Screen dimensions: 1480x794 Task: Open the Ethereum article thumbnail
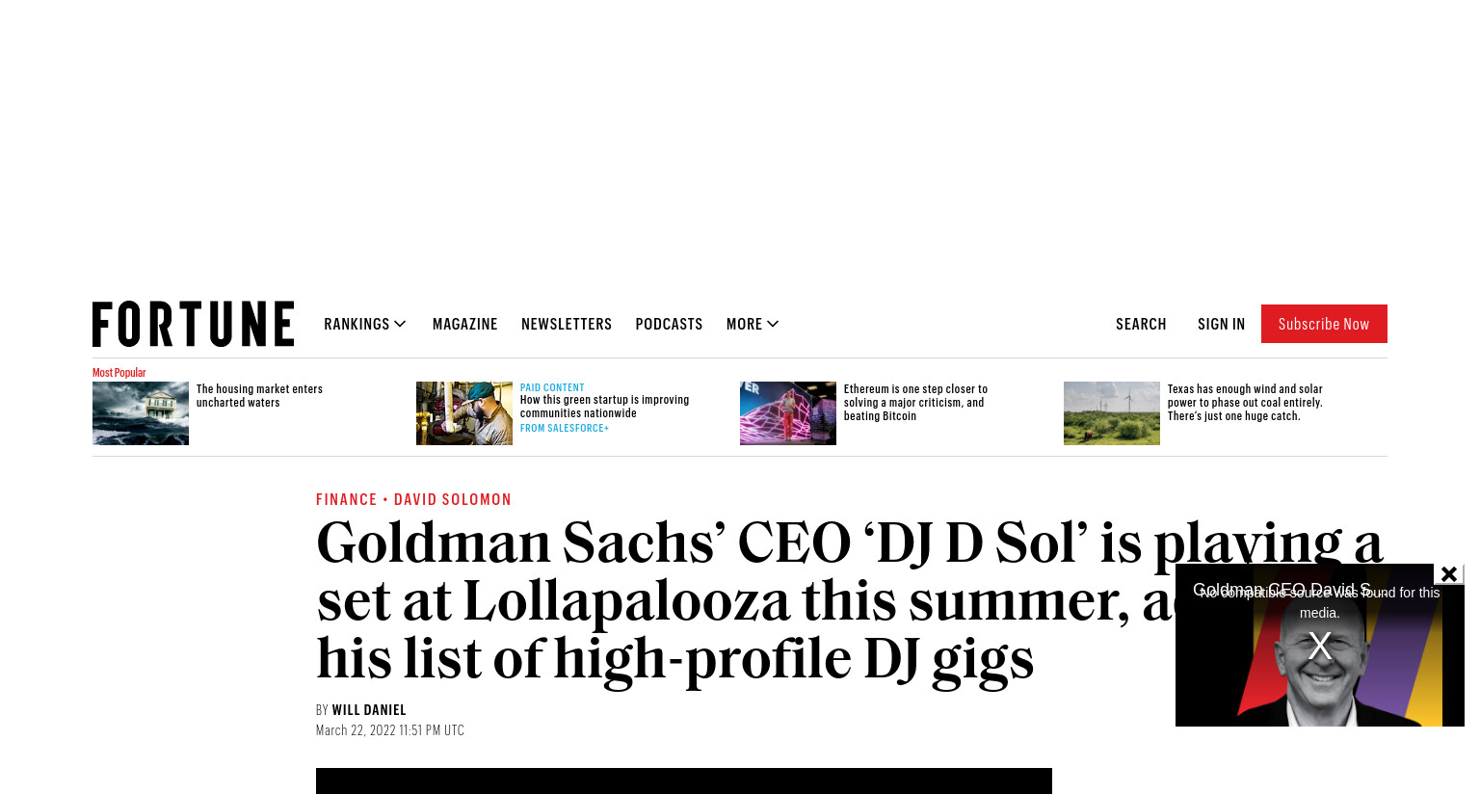pyautogui.click(x=788, y=413)
